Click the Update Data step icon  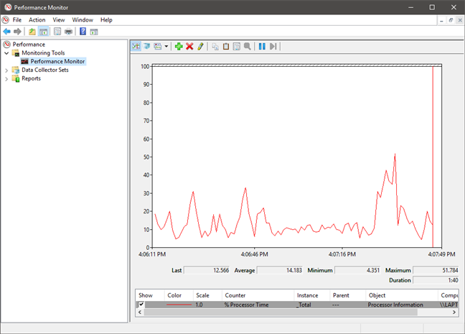(273, 46)
